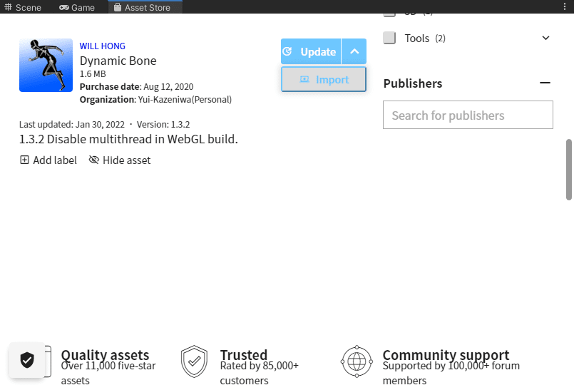574x390 pixels.
Task: Expand the Tools category chevron
Action: click(545, 38)
